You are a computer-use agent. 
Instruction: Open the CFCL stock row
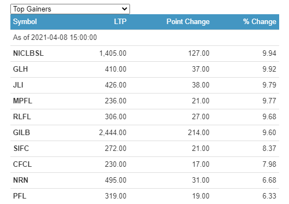(145, 165)
